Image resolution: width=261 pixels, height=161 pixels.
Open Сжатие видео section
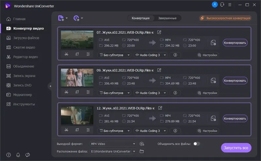coord(21,47)
